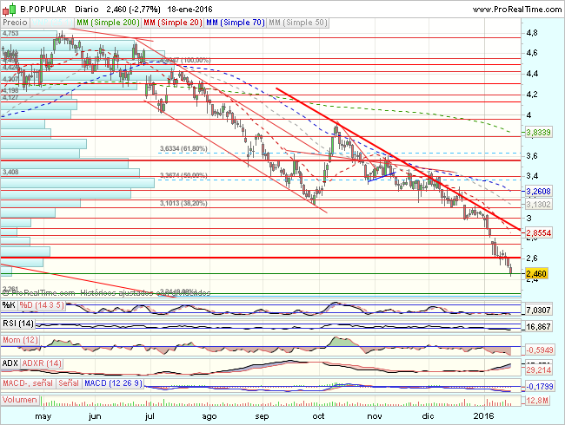Click the 18-ene-2016 date label

(x=189, y=10)
